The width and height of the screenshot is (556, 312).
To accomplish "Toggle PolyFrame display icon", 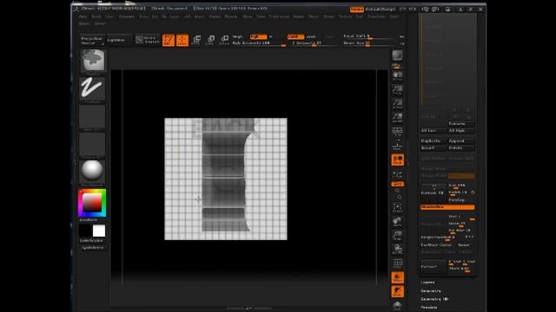I will [x=398, y=263].
